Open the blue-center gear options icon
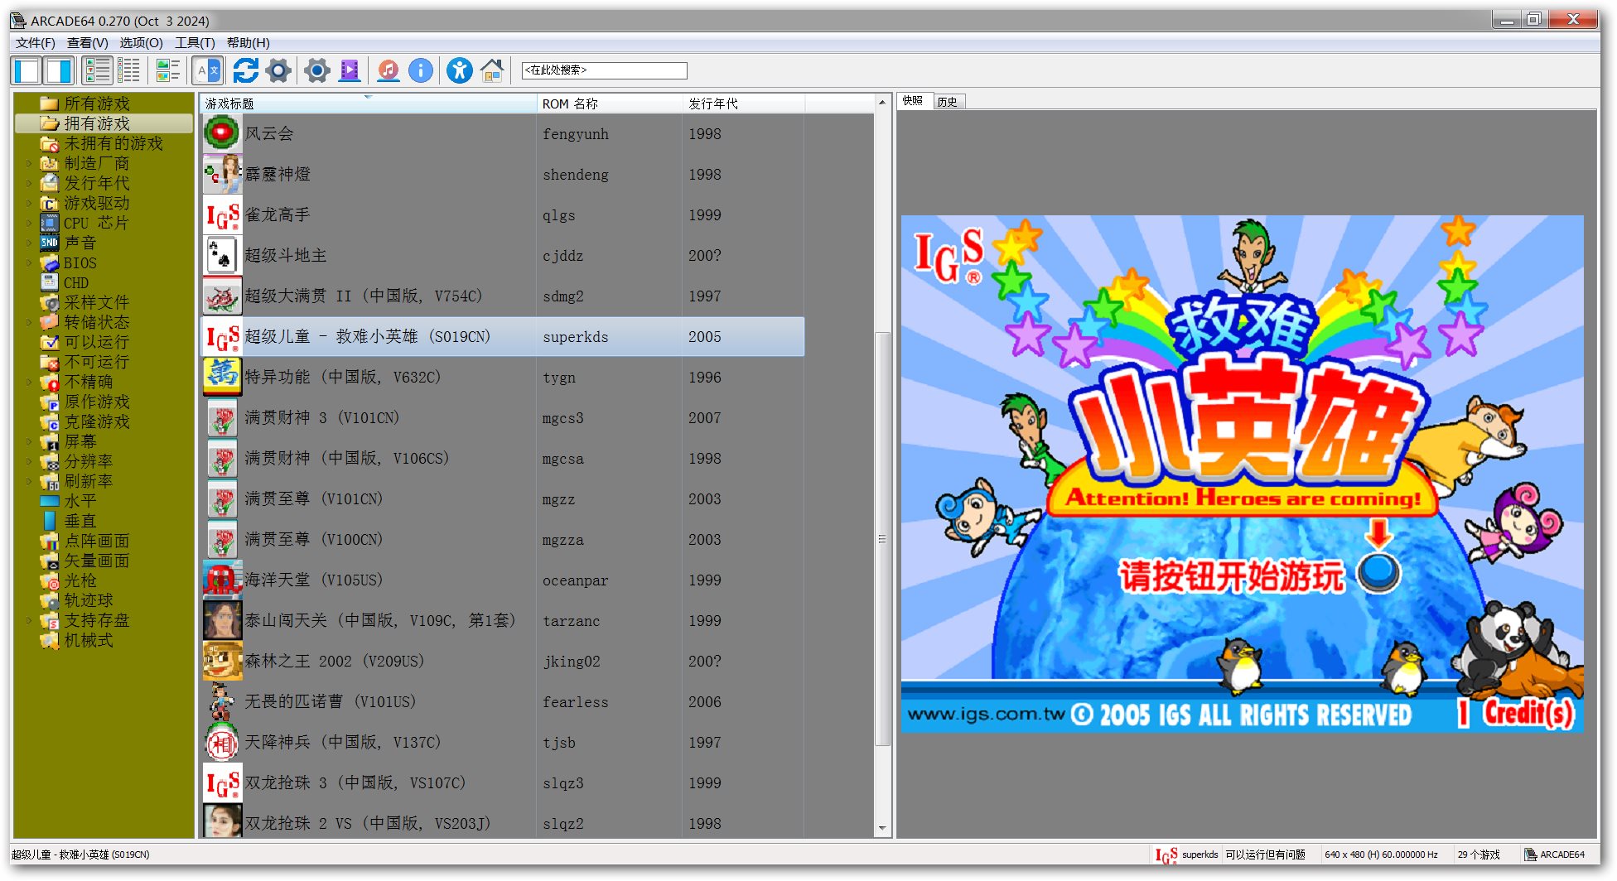Screen dimensions: 1617x881 (x=316, y=70)
